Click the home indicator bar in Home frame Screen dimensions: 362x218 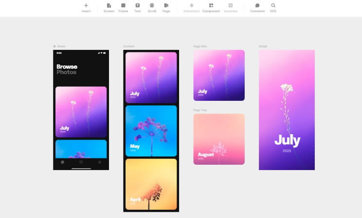pyautogui.click(x=81, y=169)
